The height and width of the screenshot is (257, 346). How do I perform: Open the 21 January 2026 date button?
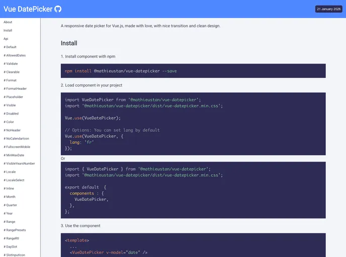[328, 9]
